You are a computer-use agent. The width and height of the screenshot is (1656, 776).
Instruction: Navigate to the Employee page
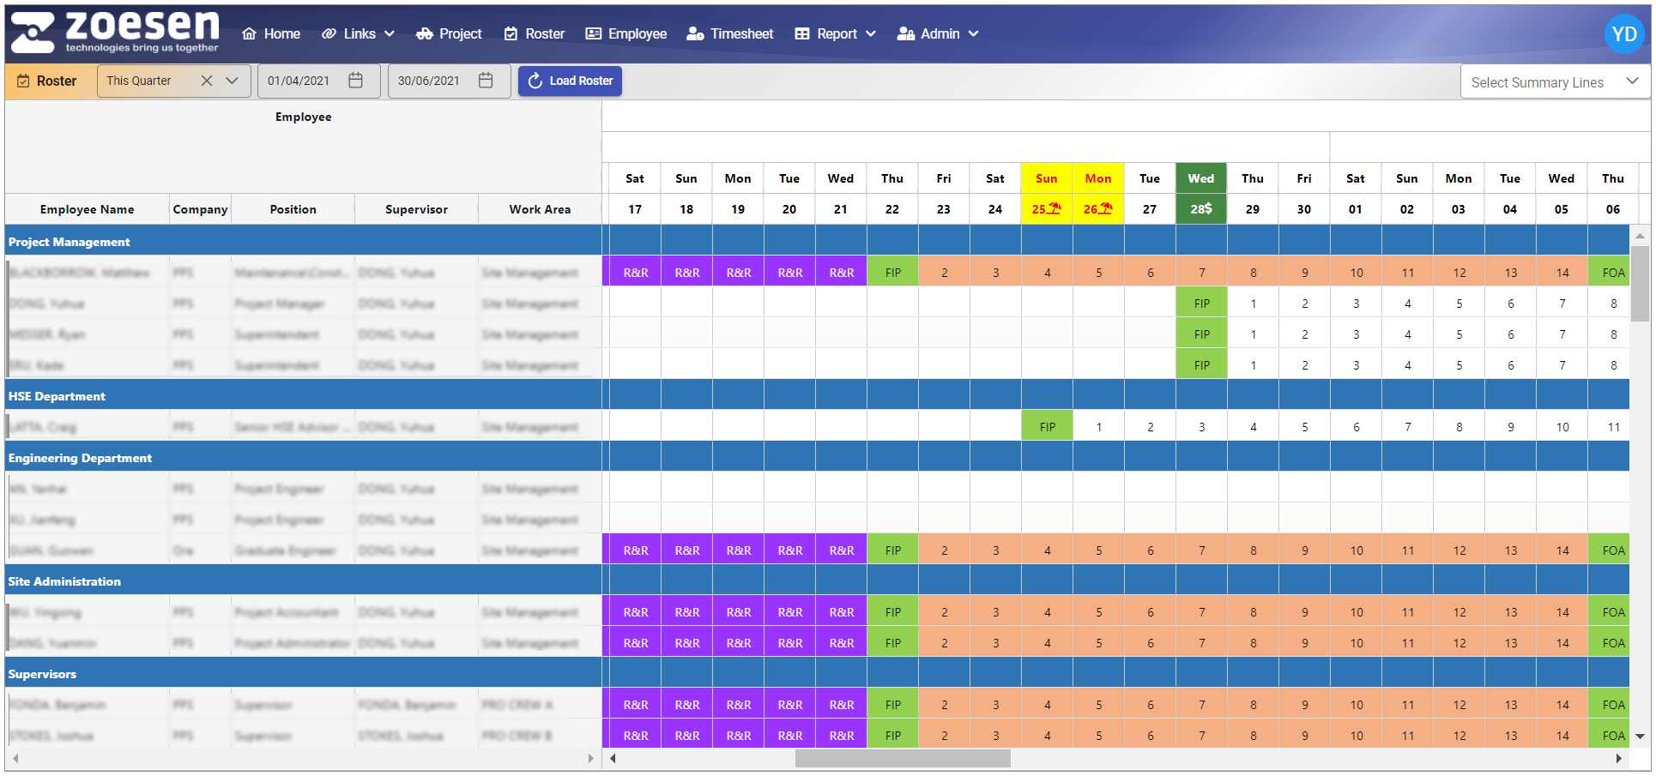tap(626, 33)
